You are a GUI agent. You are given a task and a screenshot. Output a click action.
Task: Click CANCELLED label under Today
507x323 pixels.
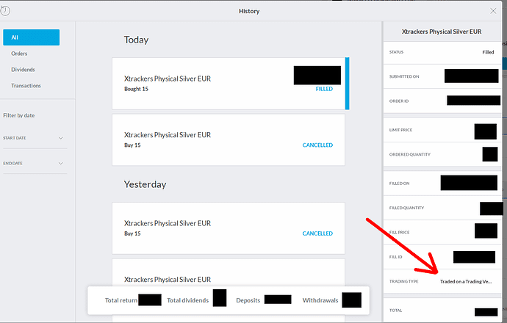[x=317, y=145]
